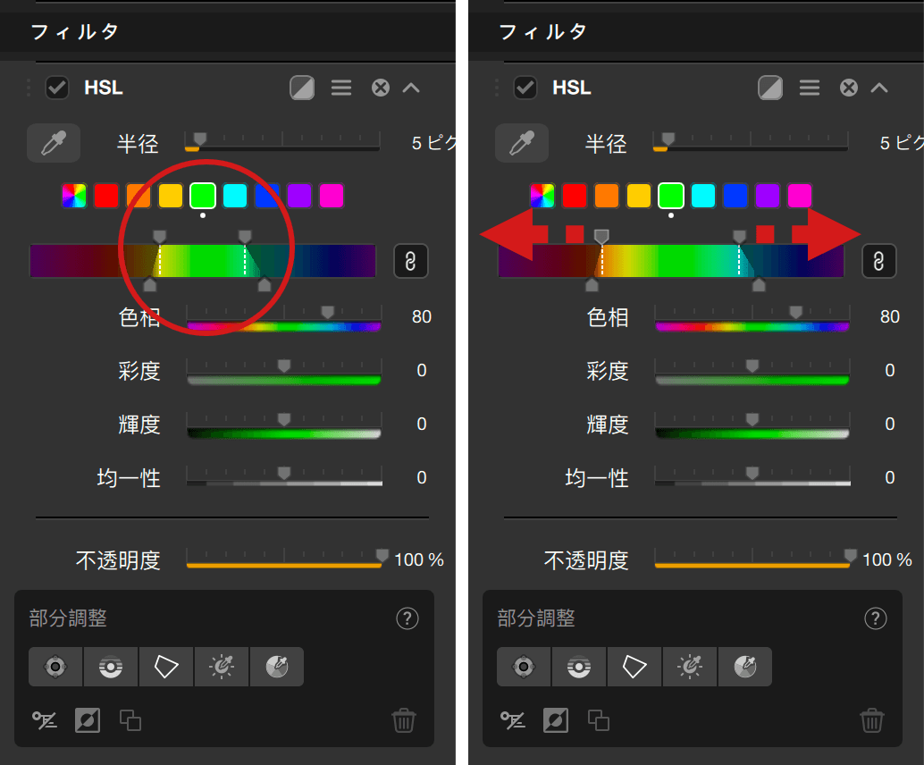Select the polygon mask tool in left panel
The width and height of the screenshot is (924, 765).
pos(166,667)
